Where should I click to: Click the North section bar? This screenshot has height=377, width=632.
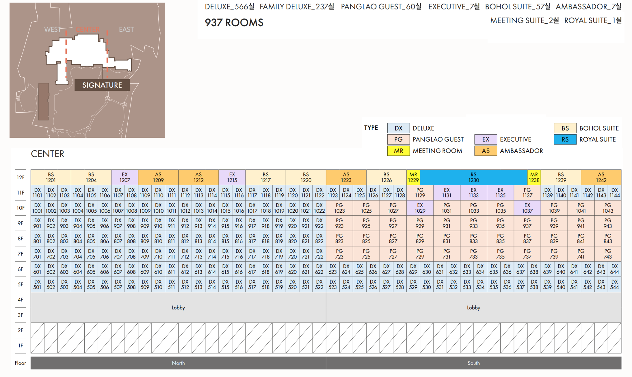click(178, 363)
